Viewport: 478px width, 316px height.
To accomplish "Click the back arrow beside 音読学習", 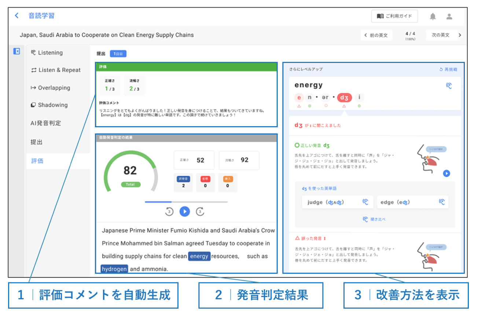I will [16, 16].
